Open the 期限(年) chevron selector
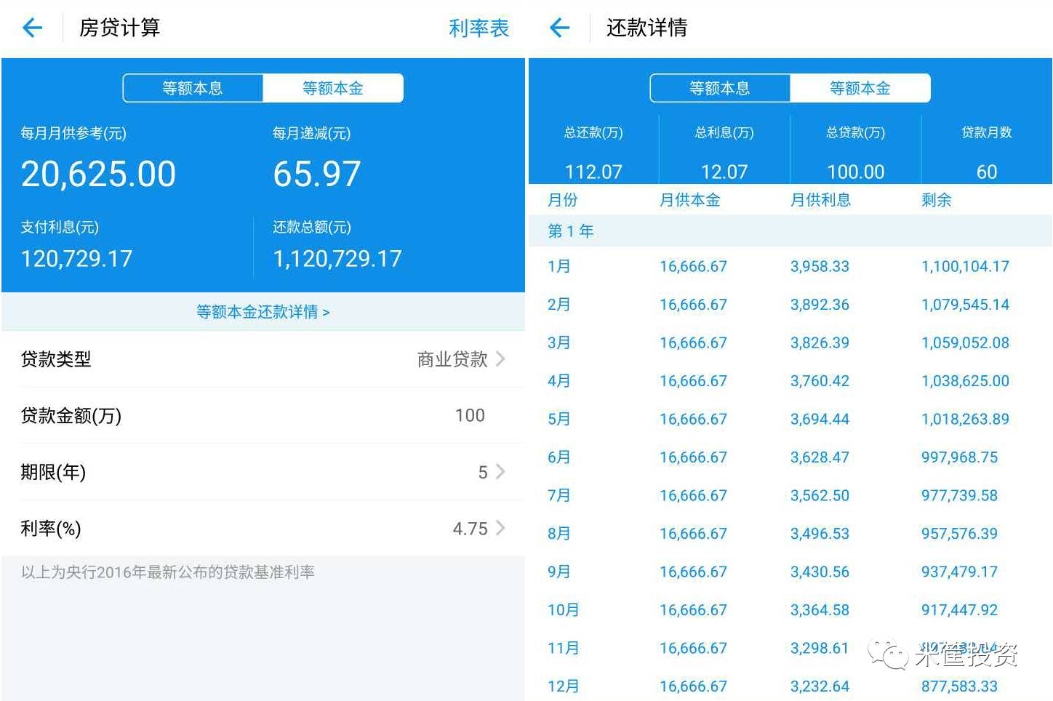 pos(500,471)
